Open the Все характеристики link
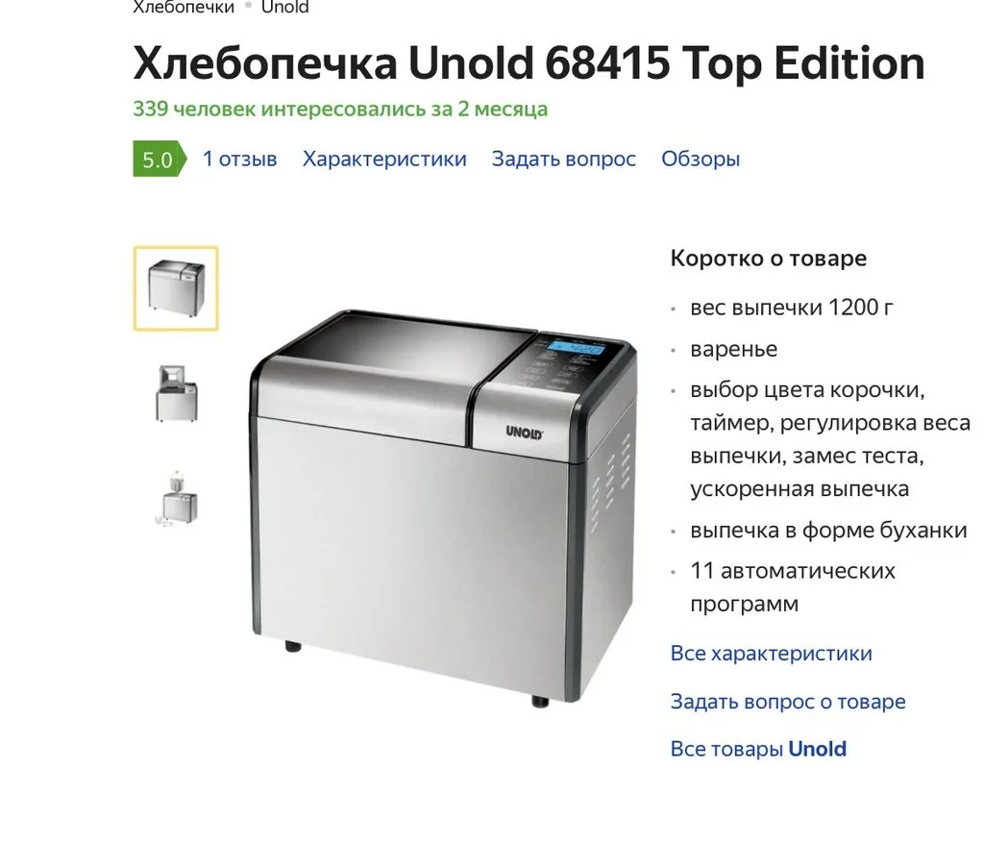Viewport: 984px width, 867px height. point(772,653)
